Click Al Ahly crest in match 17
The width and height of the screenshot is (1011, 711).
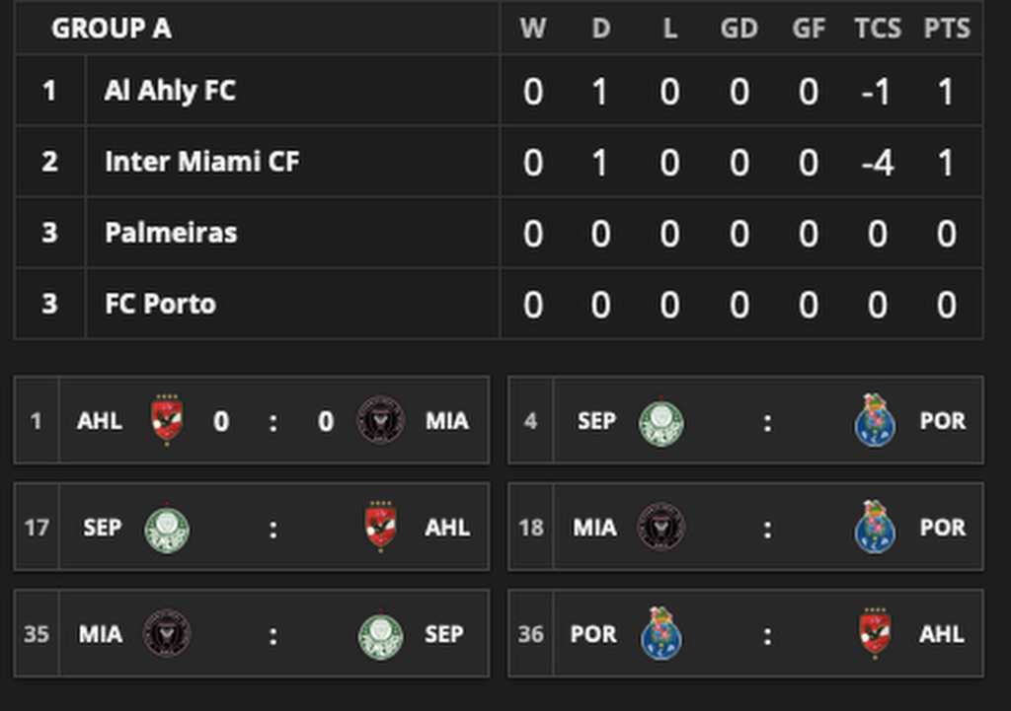point(380,528)
